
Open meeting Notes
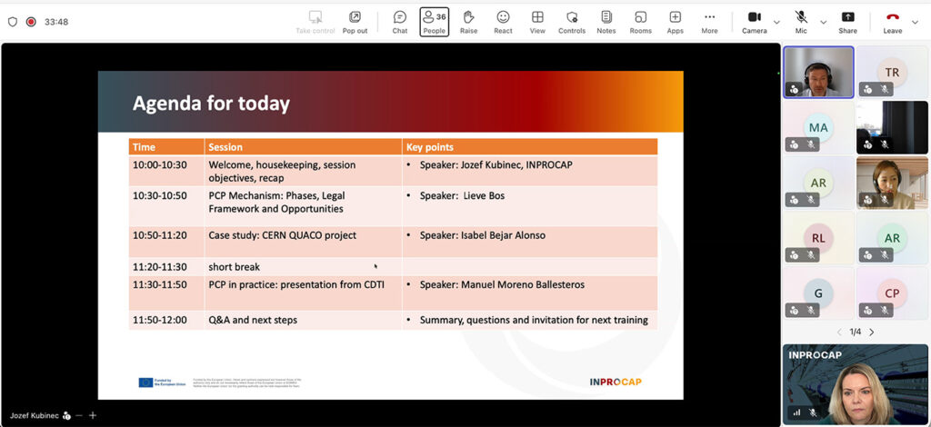(x=606, y=21)
